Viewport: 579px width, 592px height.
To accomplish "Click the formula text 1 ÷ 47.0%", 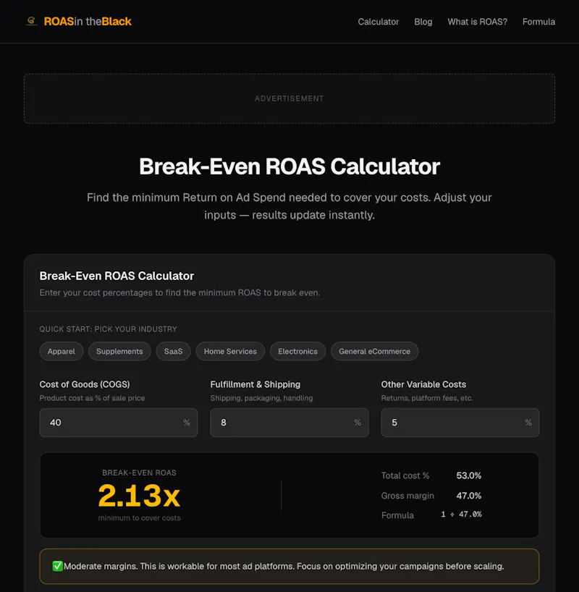I will click(461, 515).
